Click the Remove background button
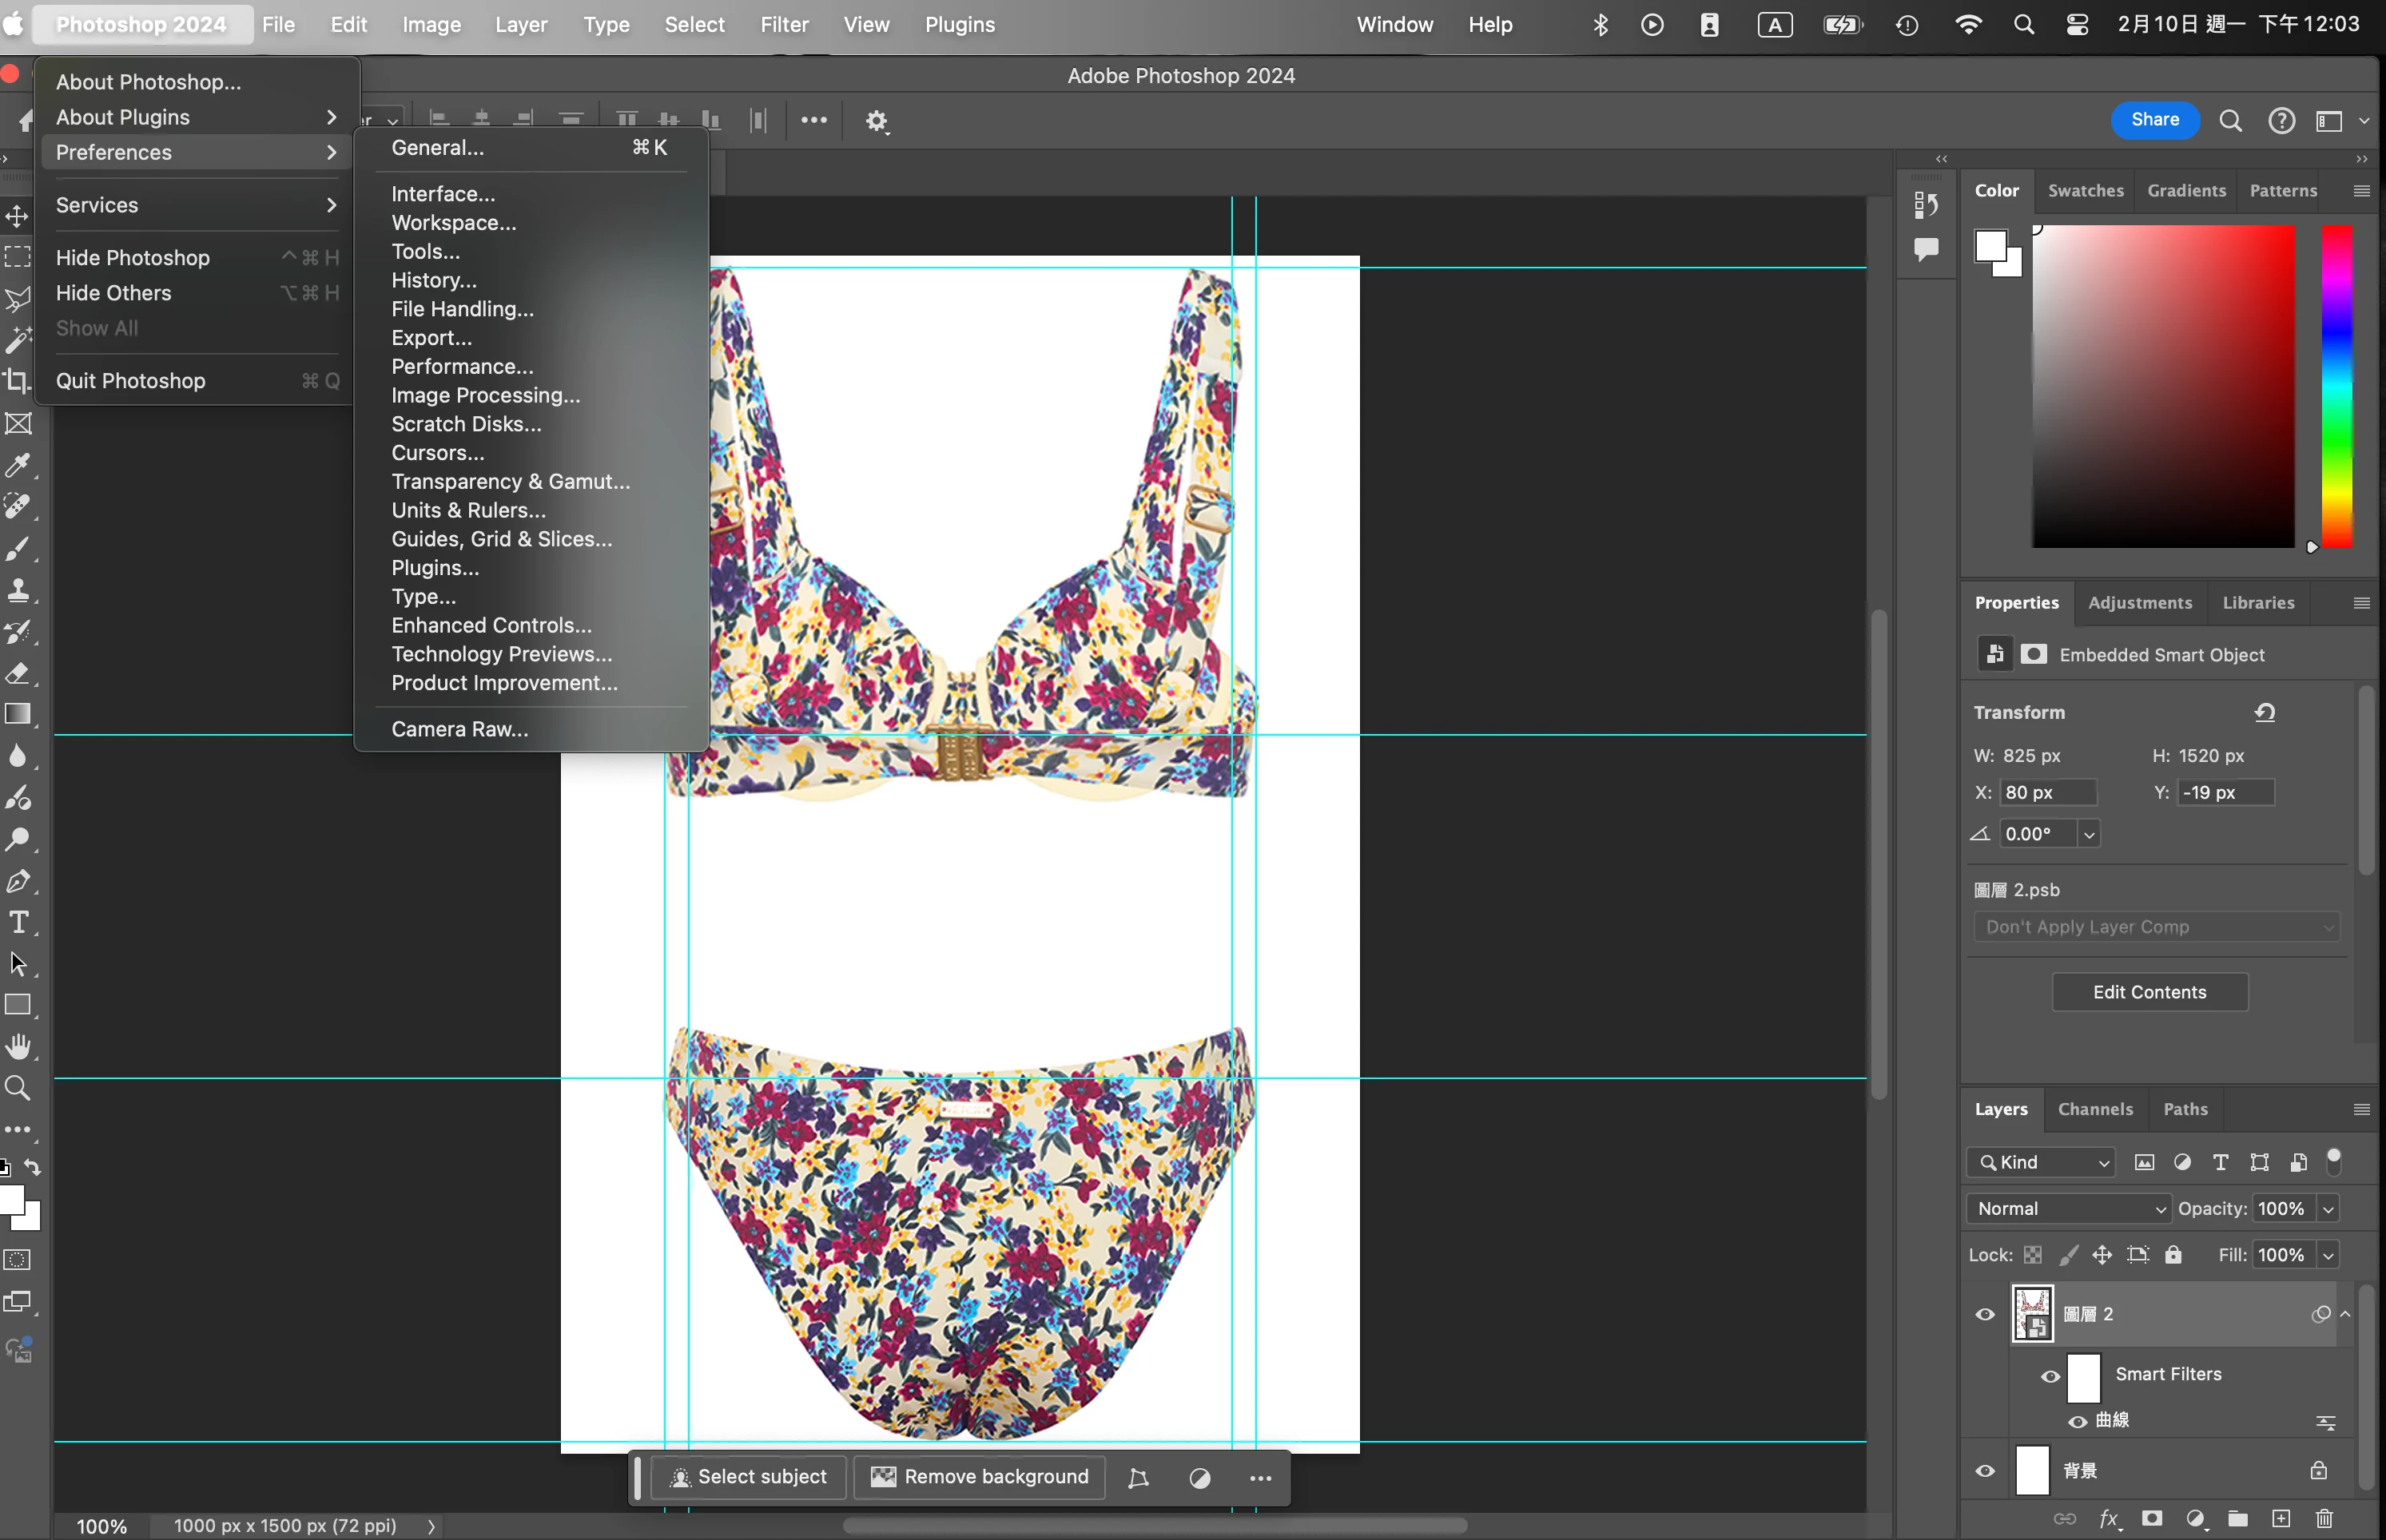 (x=980, y=1477)
